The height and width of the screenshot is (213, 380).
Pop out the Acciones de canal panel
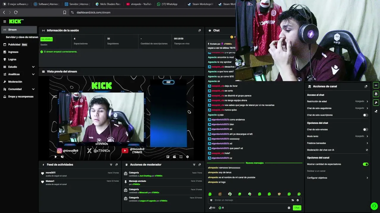coord(366,86)
